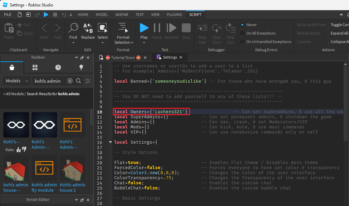Click Step Out in Debugger
Screen dimensions: 349x206
[x=231, y=34]
